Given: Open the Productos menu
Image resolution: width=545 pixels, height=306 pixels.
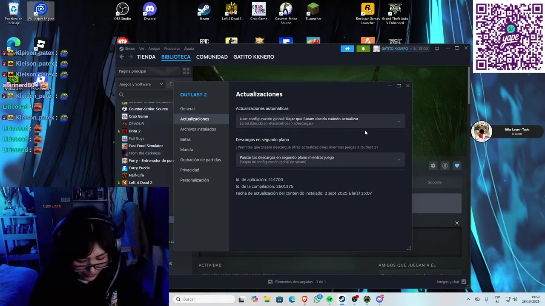Looking at the screenshot, I should [x=172, y=48].
